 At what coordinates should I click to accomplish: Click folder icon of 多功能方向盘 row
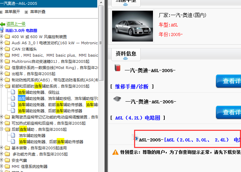pyautogui.click(x=7, y=154)
